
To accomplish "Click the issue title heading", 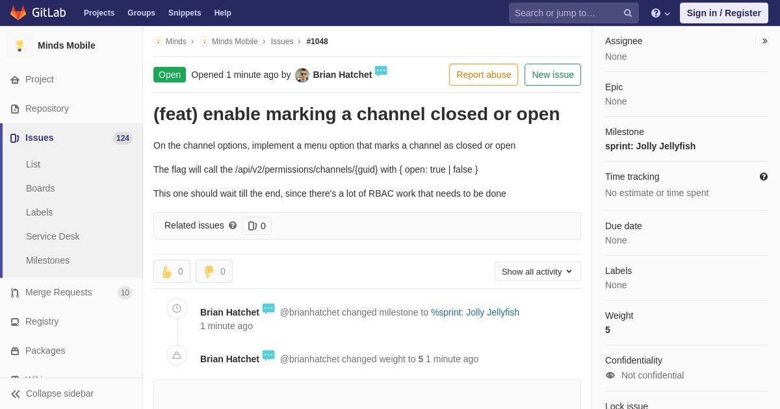I will (x=356, y=114).
